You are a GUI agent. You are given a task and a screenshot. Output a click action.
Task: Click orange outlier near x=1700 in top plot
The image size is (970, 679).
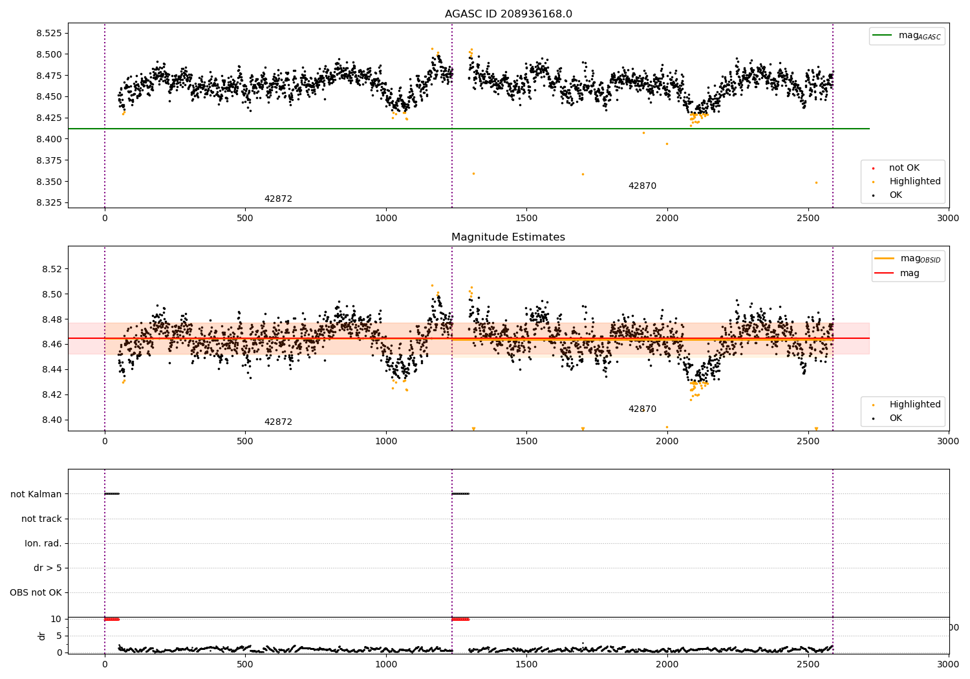click(x=583, y=174)
